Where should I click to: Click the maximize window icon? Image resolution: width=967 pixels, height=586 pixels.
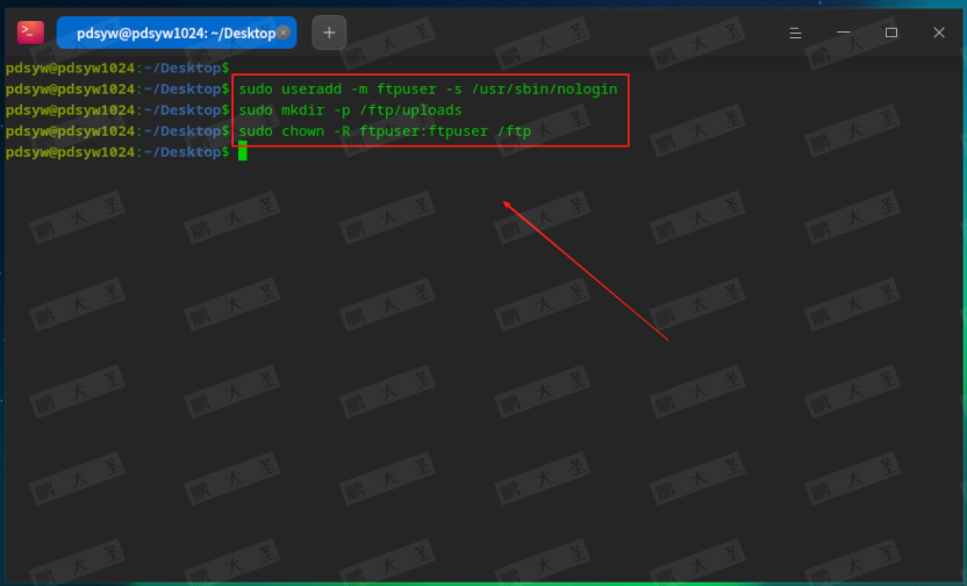[891, 33]
